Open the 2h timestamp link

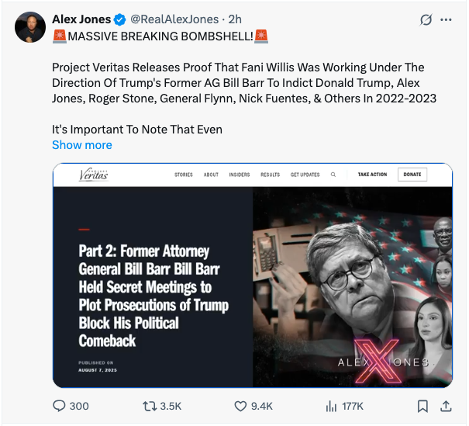click(235, 19)
